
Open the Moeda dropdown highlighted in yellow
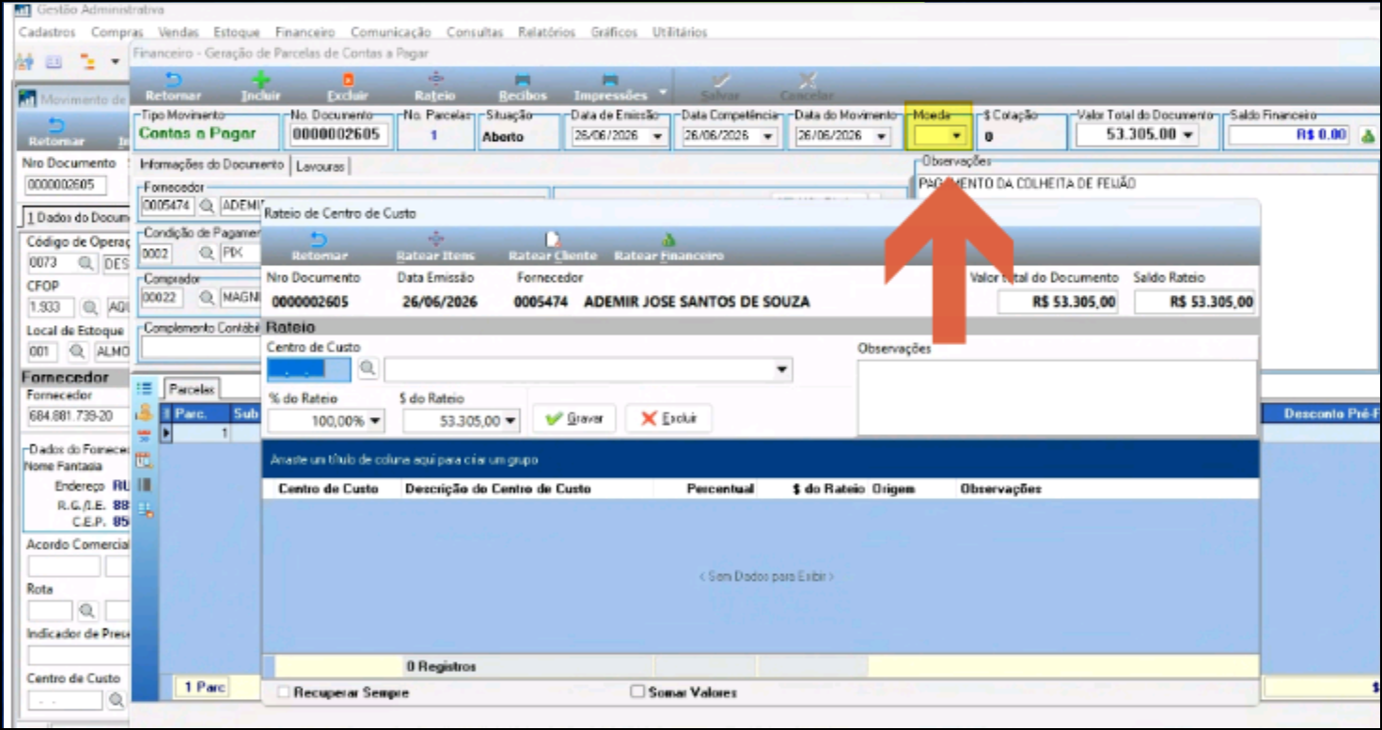(x=956, y=136)
